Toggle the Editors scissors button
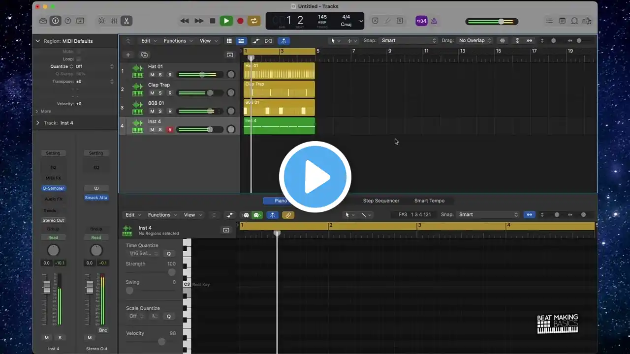Screen dimensions: 630x354 126,21
